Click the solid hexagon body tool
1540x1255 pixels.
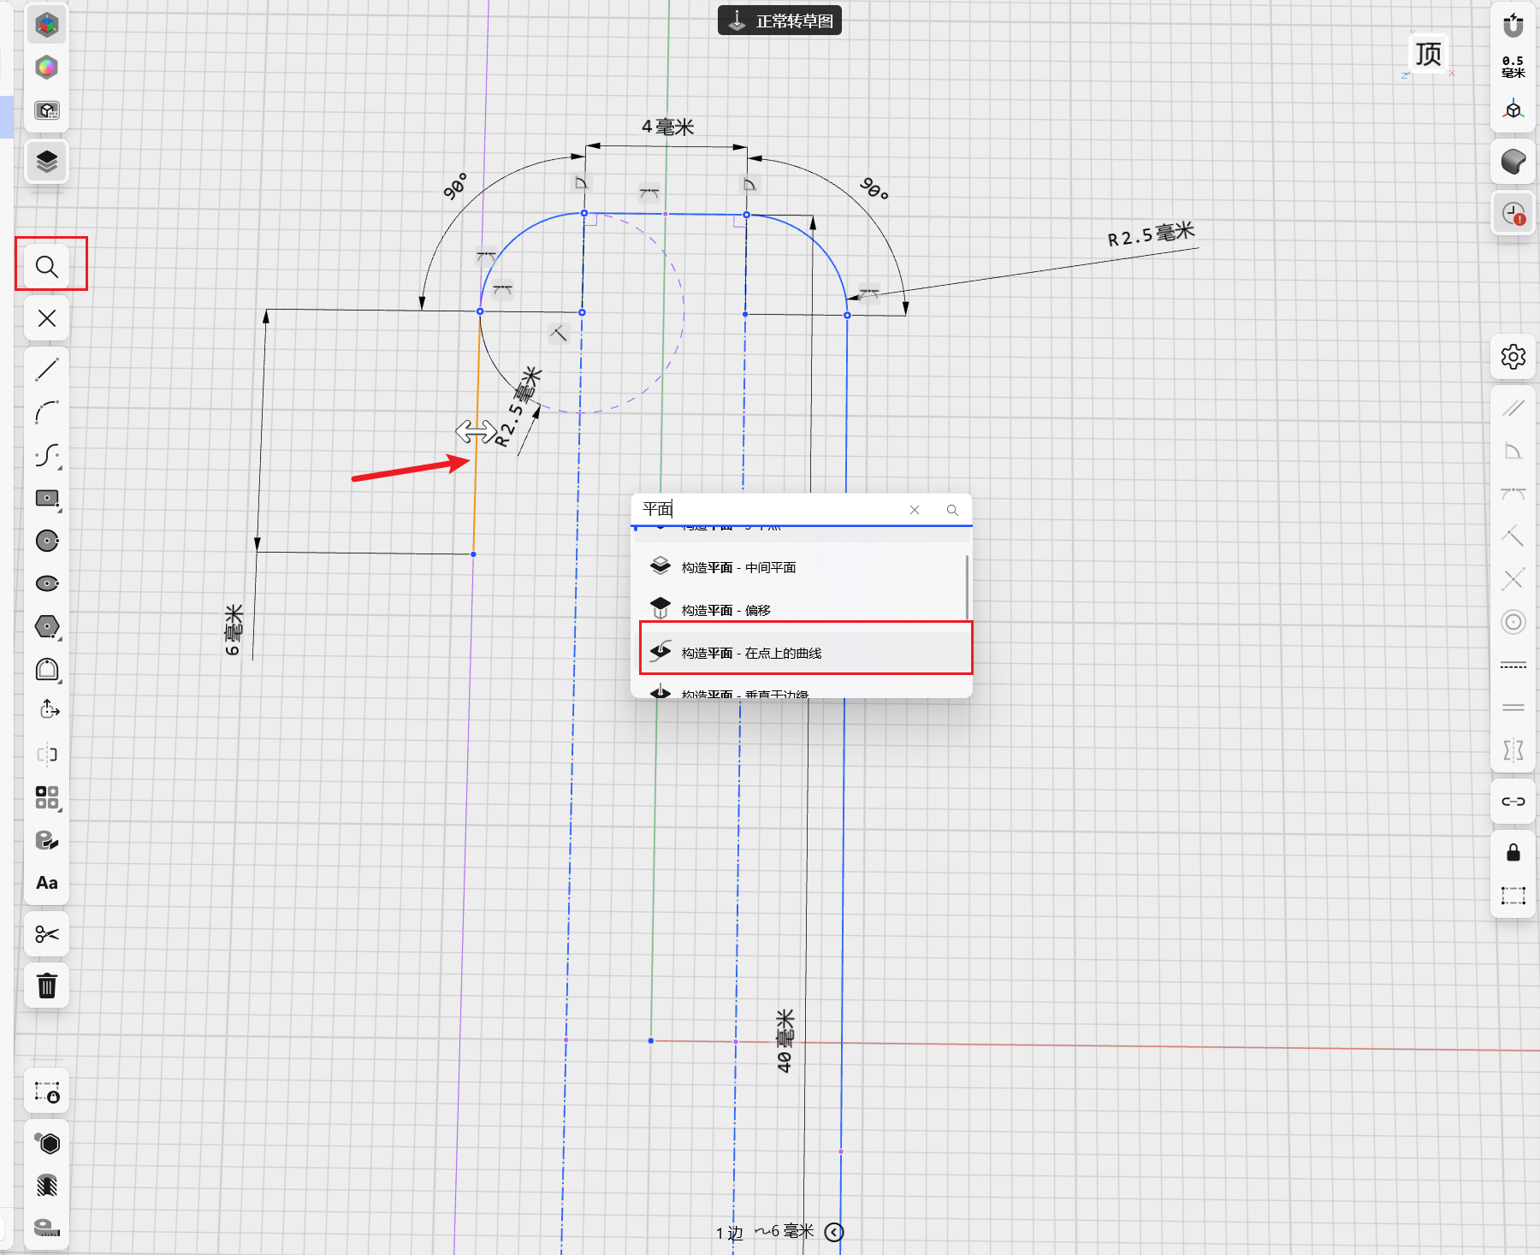pyautogui.click(x=47, y=1143)
